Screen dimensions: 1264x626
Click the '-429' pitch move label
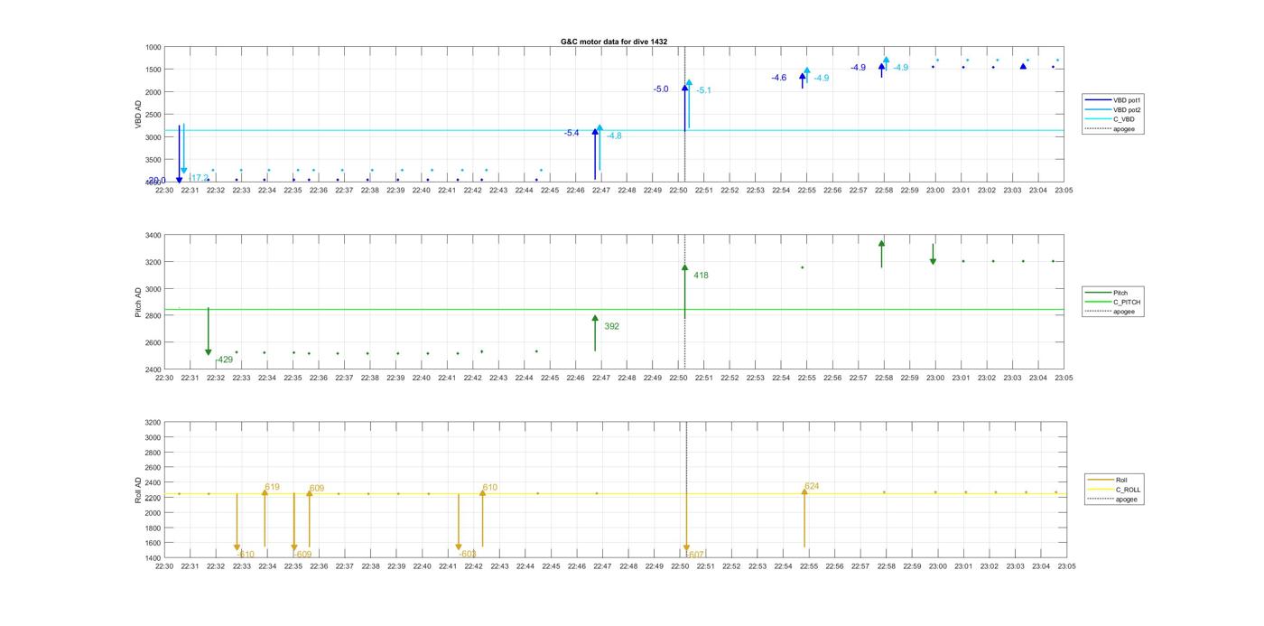(x=224, y=360)
